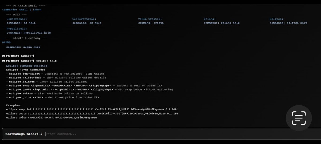Click 'command: create' text
321x144 pixels.
pos(151,23)
